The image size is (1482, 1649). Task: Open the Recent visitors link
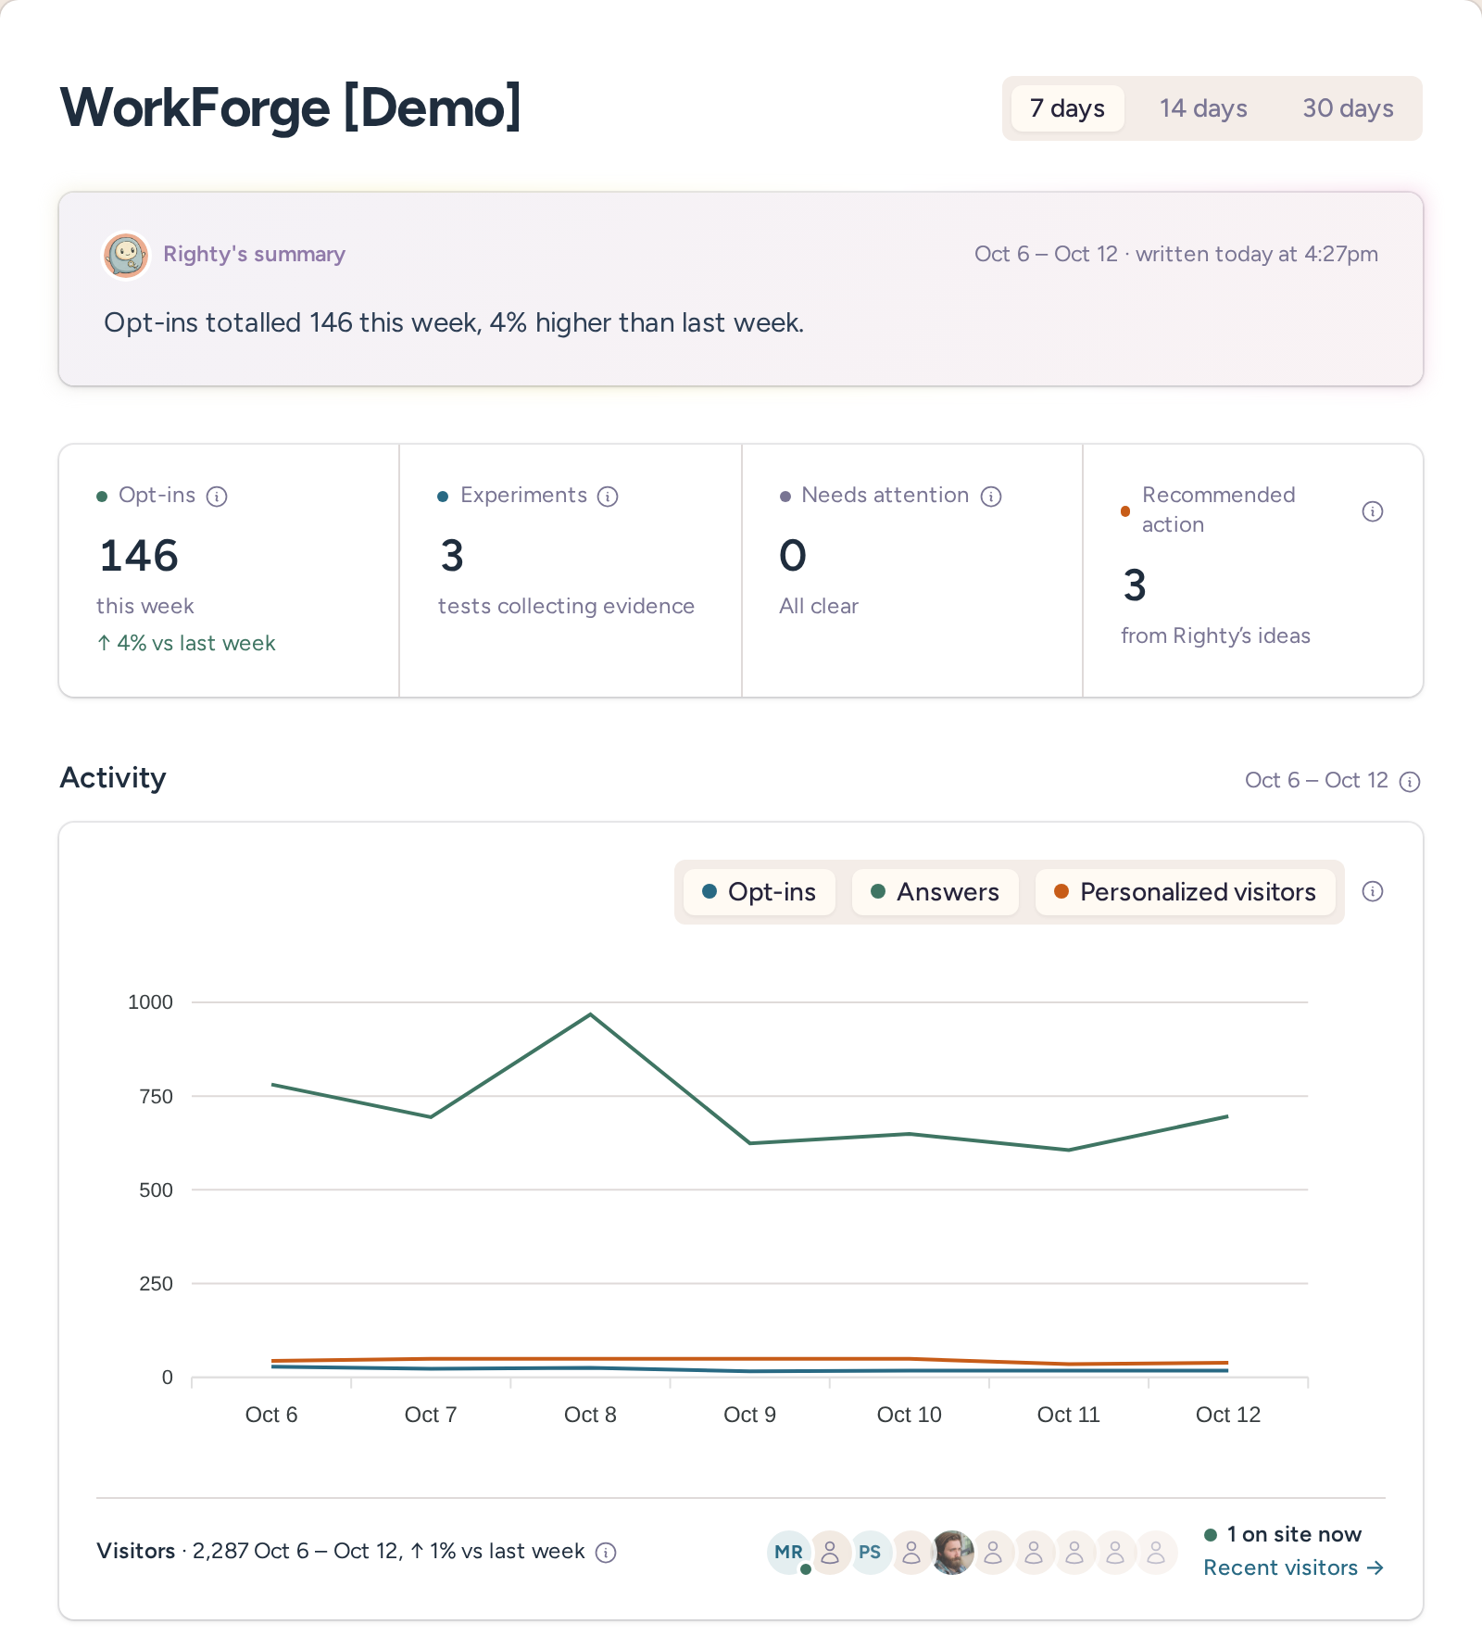point(1293,1567)
